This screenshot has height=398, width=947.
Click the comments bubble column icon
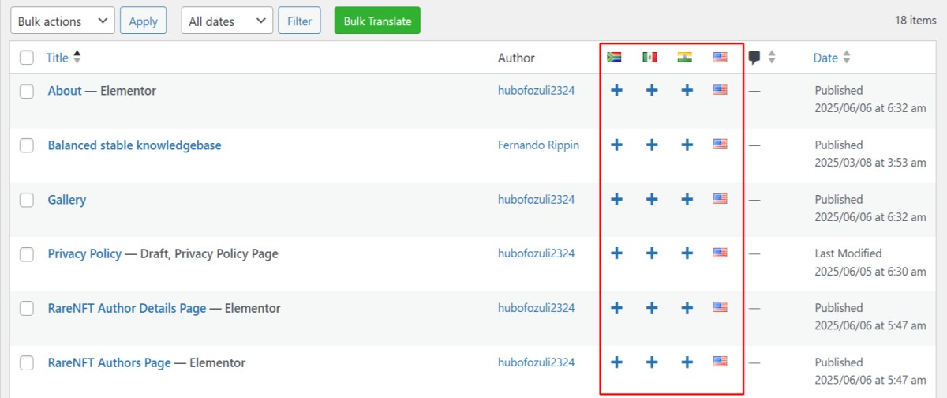pos(754,58)
